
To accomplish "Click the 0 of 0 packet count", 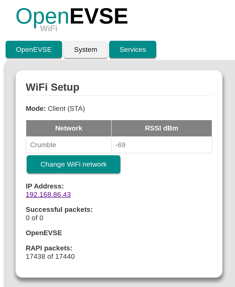I will pyautogui.click(x=34, y=218).
